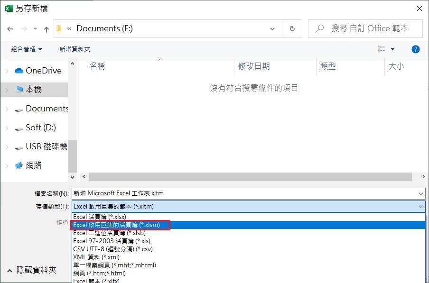Expand the OneDrive tree node
The height and width of the screenshot is (283, 429).
[7, 71]
